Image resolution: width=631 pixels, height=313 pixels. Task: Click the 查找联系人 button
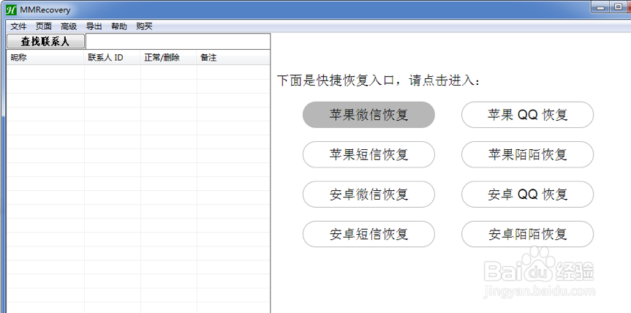pyautogui.click(x=45, y=41)
